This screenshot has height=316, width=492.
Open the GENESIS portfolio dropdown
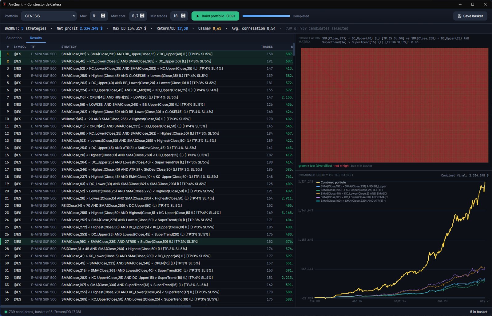tap(49, 16)
